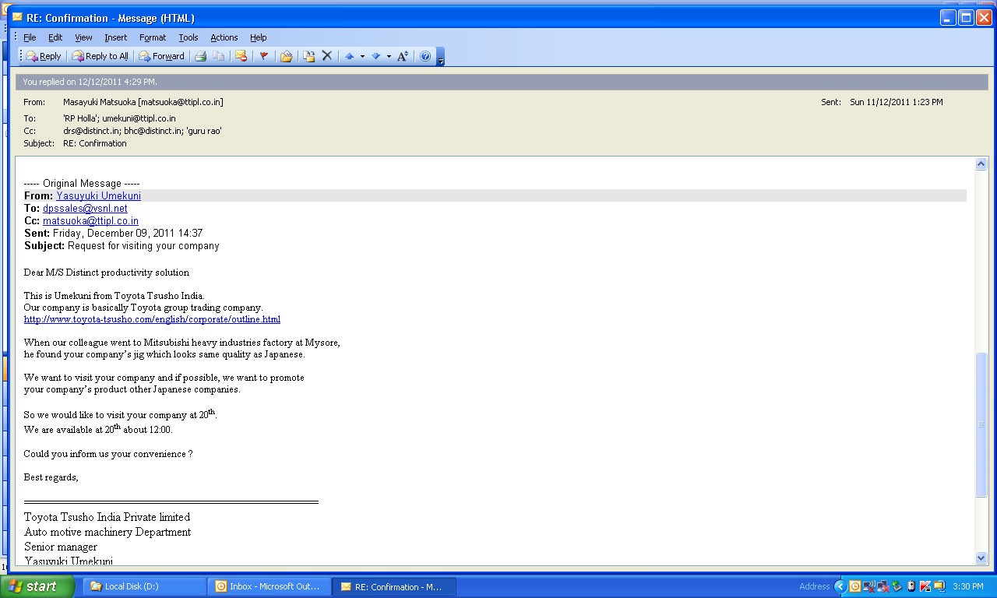Click sender Masayuki Matsuoka in header
997x598 pixels.
click(143, 102)
